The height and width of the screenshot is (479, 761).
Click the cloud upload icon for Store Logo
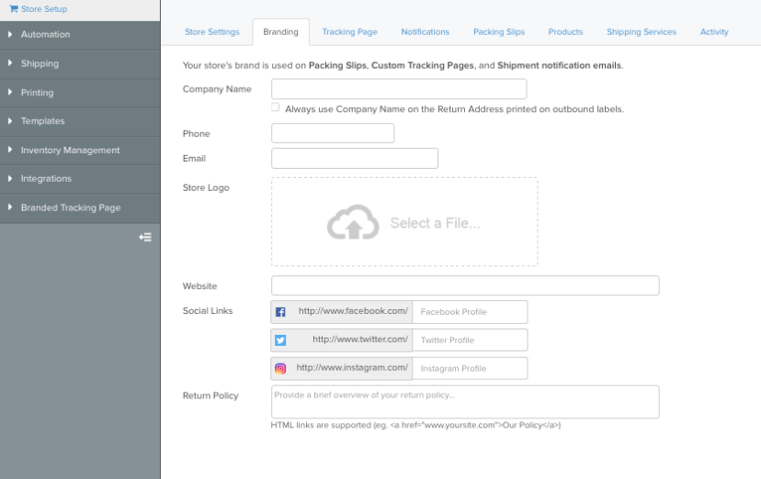click(353, 222)
